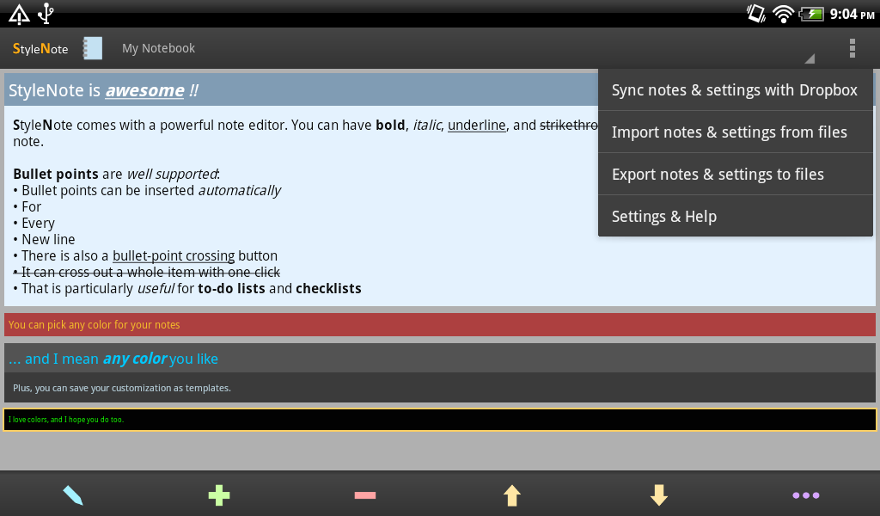
Task: Tap the 'For' bullet item
Action: 27,207
